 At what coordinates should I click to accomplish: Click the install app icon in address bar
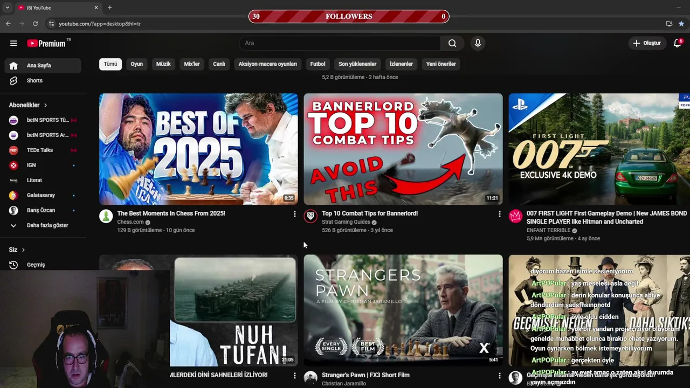coord(669,24)
